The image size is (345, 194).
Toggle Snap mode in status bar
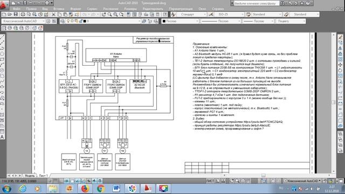50,181
